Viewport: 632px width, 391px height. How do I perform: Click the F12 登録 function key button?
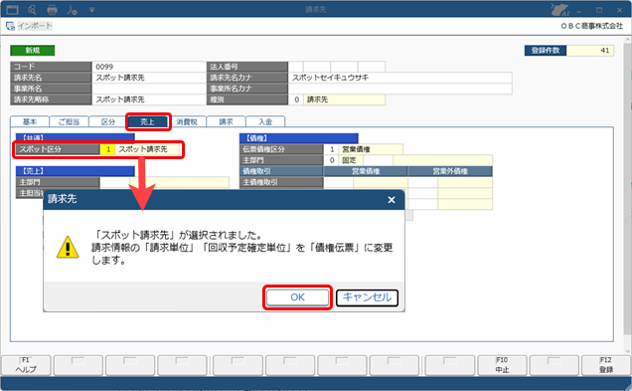[606, 365]
